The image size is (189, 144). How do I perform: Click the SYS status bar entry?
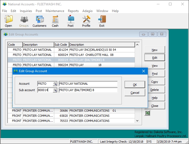click(x=151, y=142)
